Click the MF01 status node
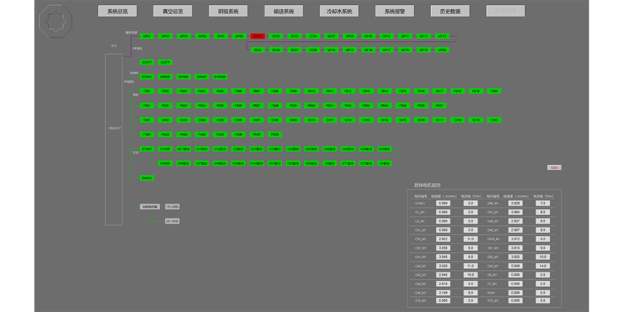 (x=147, y=36)
